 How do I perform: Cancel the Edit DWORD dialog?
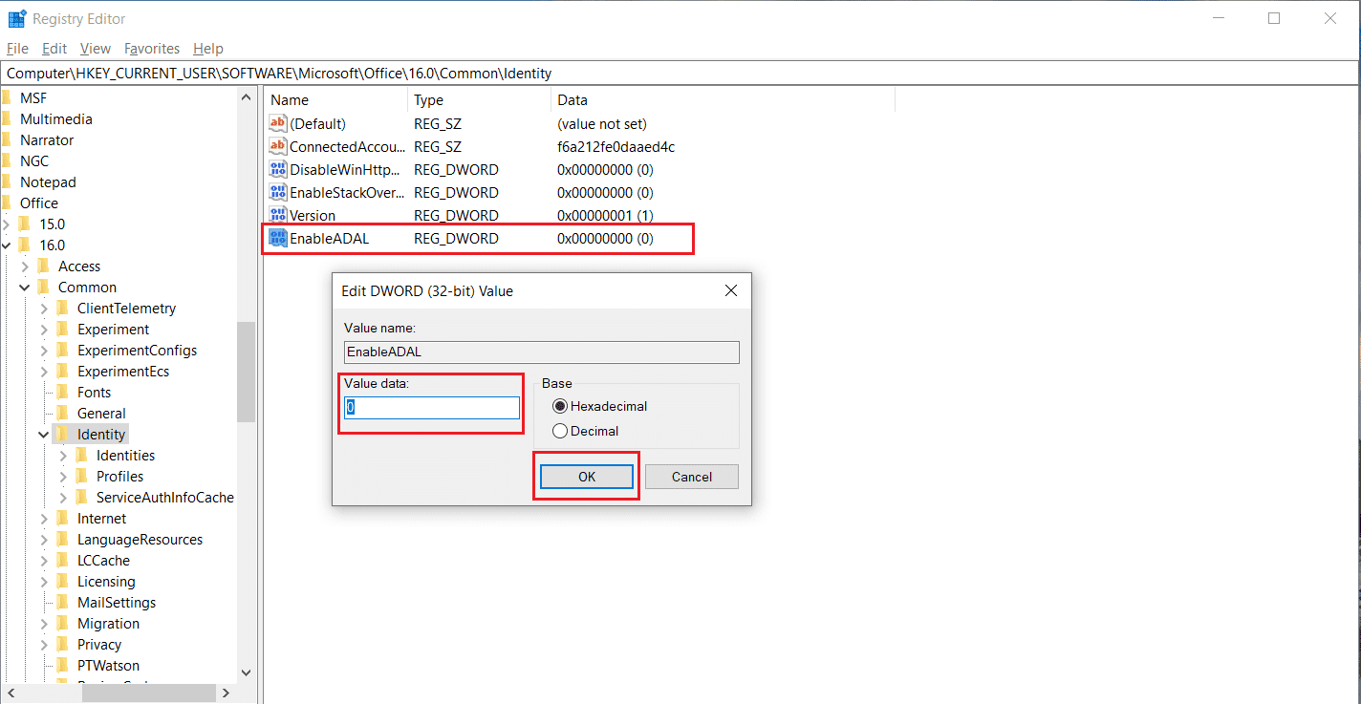point(692,477)
